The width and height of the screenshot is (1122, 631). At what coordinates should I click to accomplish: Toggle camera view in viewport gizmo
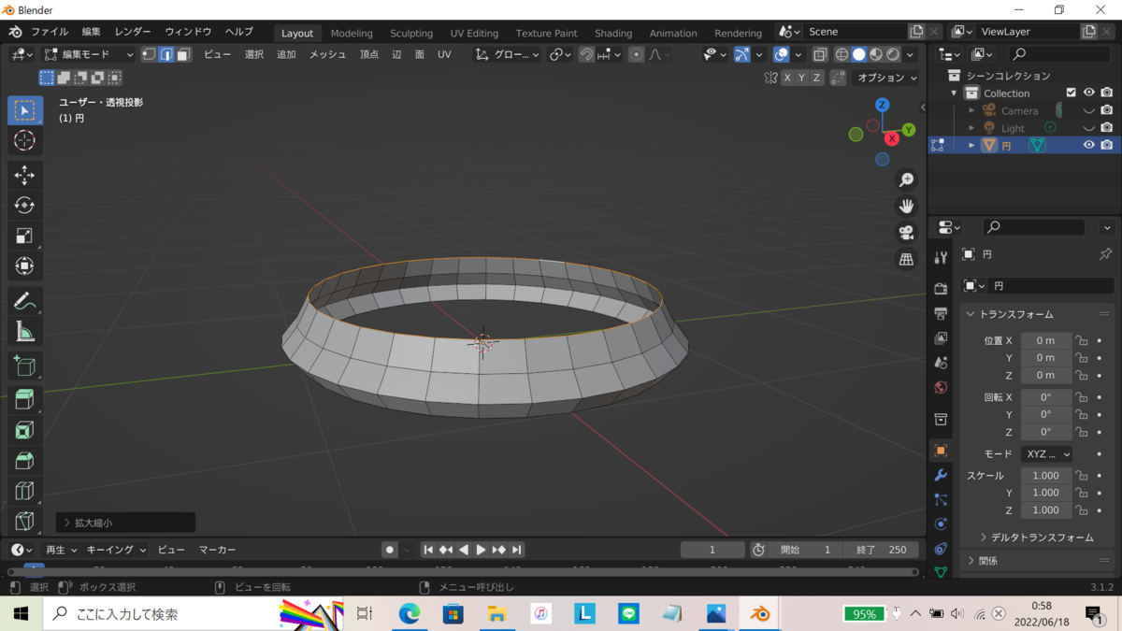pyautogui.click(x=906, y=233)
